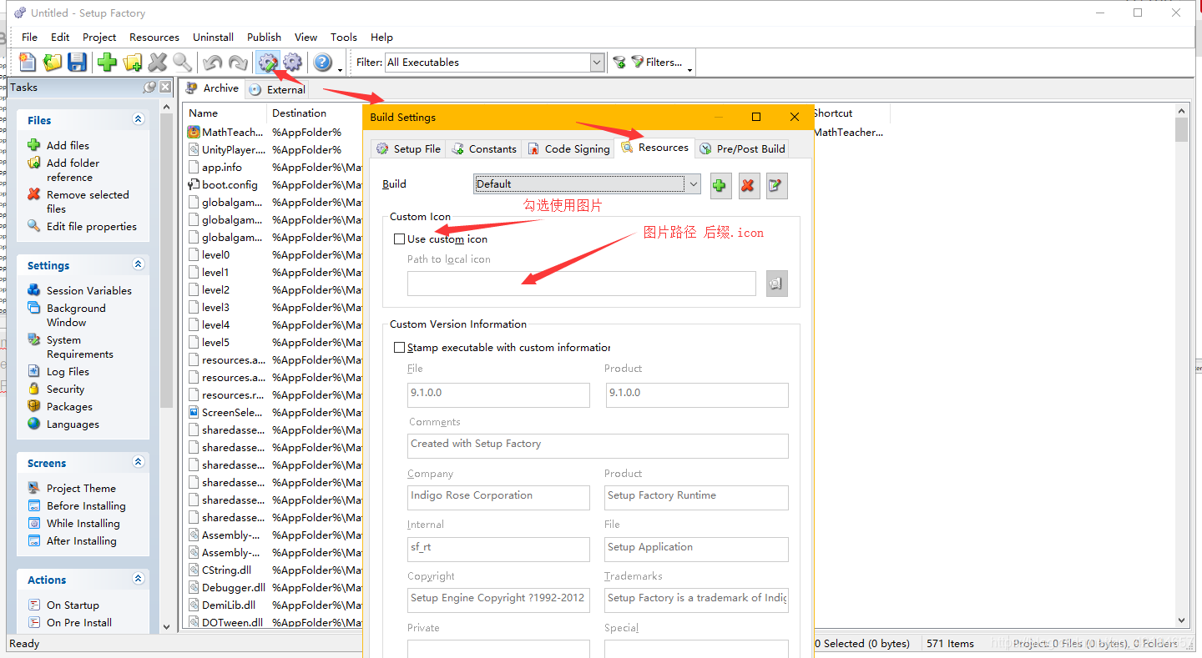This screenshot has height=658, width=1202.
Task: Collapse the Screens task group
Action: 139,463
